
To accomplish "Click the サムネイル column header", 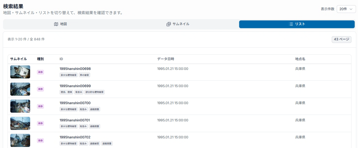I will (19, 59).
